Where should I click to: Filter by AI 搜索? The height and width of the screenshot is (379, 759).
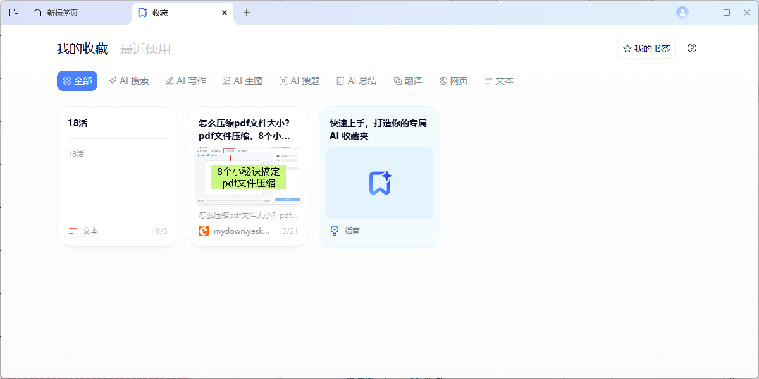[x=129, y=81]
